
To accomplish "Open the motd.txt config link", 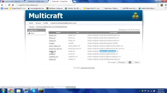I will 52,43.
